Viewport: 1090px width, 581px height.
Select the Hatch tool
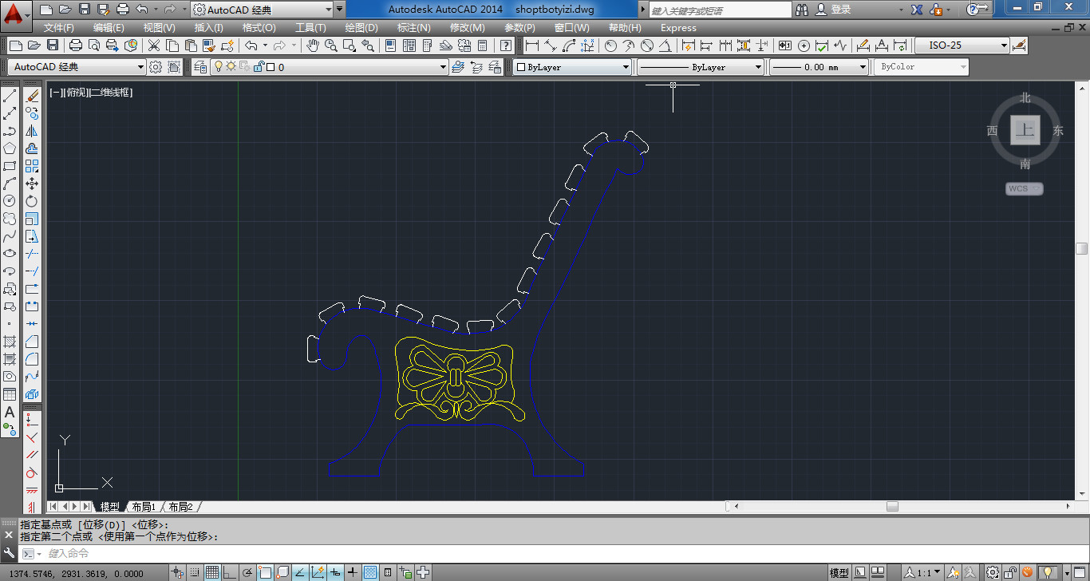point(10,342)
